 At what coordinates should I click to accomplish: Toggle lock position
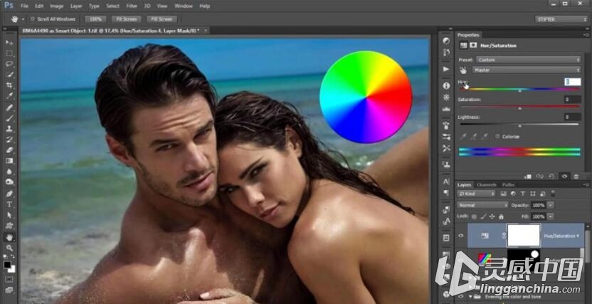pyautogui.click(x=492, y=216)
